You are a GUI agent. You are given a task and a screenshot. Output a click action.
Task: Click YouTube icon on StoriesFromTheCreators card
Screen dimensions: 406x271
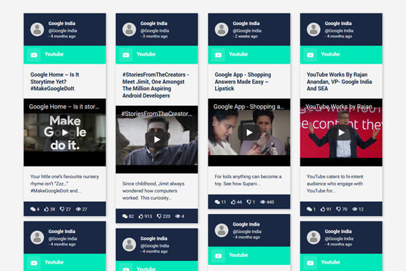pyautogui.click(x=126, y=55)
